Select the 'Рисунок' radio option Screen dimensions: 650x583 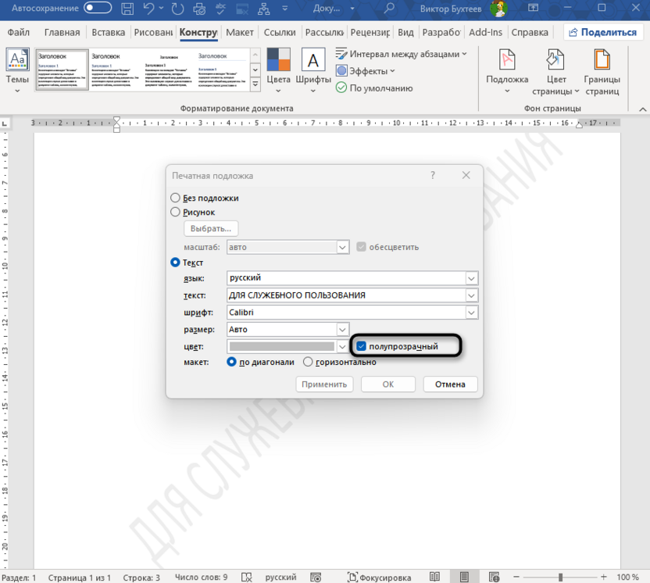[x=175, y=212]
